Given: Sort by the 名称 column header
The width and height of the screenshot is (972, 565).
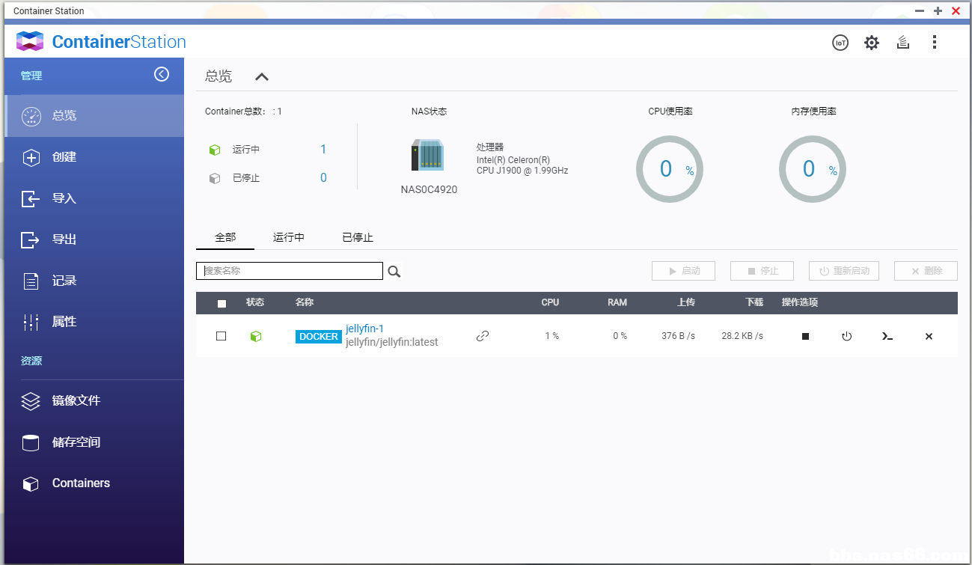Looking at the screenshot, I should 305,302.
